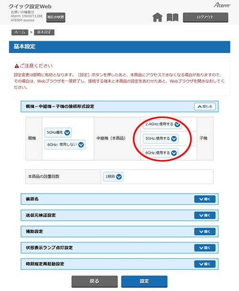Click the 中継機（本商品） label
The width and height of the screenshot is (239, 291).
click(111, 138)
